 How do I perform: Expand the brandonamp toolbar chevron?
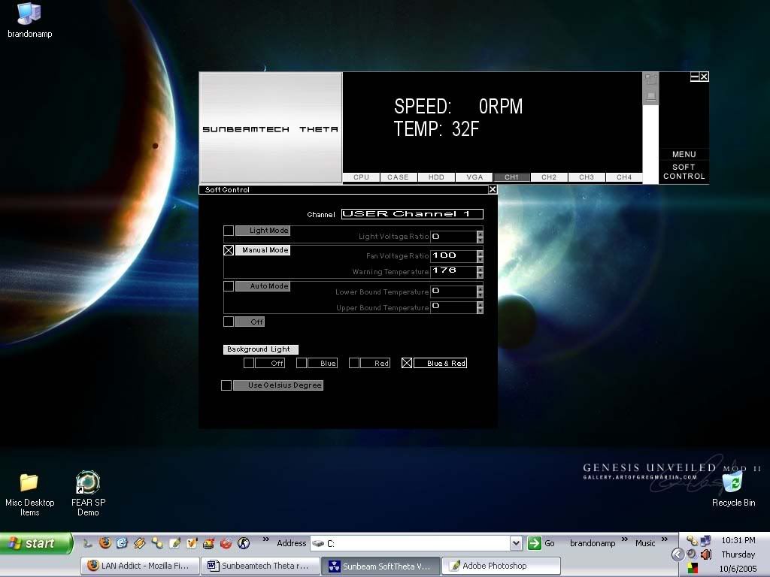(625, 539)
